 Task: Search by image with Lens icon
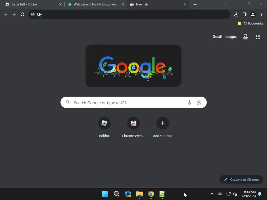click(199, 102)
